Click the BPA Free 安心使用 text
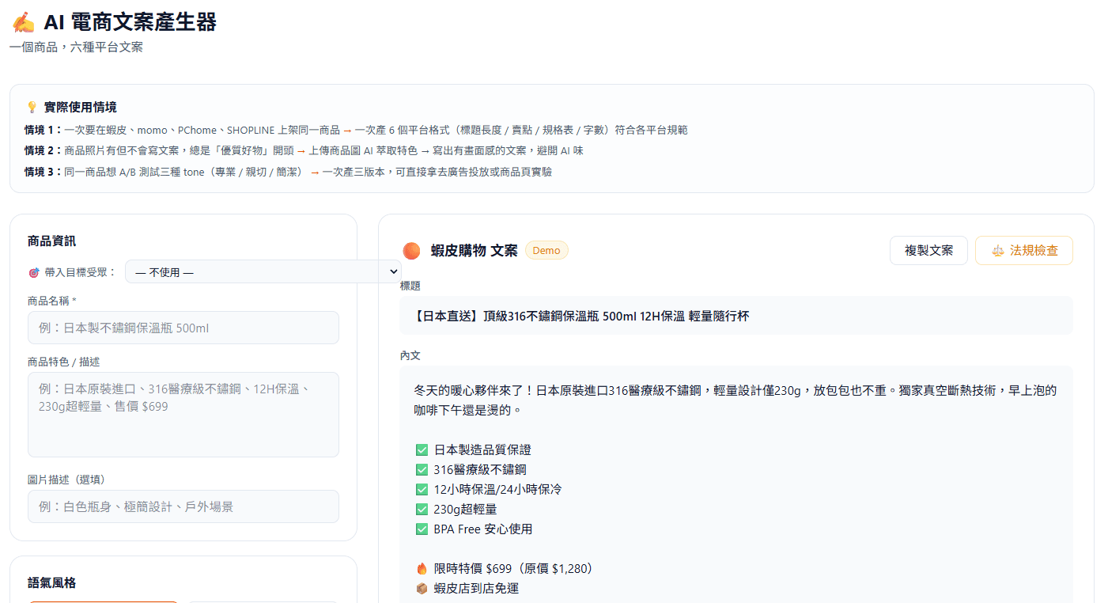The height and width of the screenshot is (603, 1108). click(x=483, y=529)
